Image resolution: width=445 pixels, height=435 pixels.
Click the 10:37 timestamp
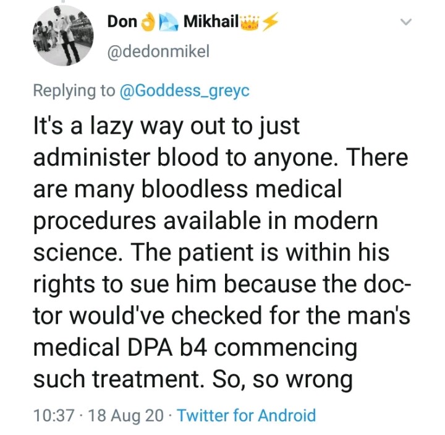(53, 415)
